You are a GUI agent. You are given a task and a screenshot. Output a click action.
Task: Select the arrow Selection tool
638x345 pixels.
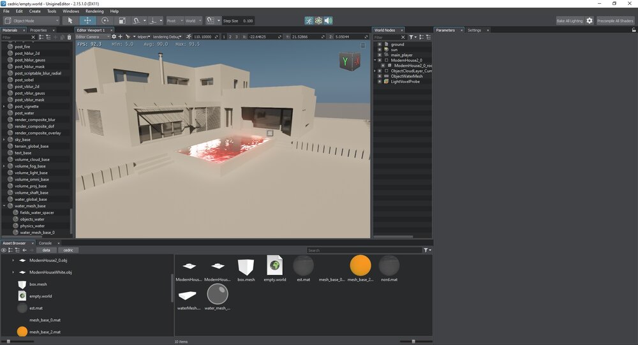[71, 20]
